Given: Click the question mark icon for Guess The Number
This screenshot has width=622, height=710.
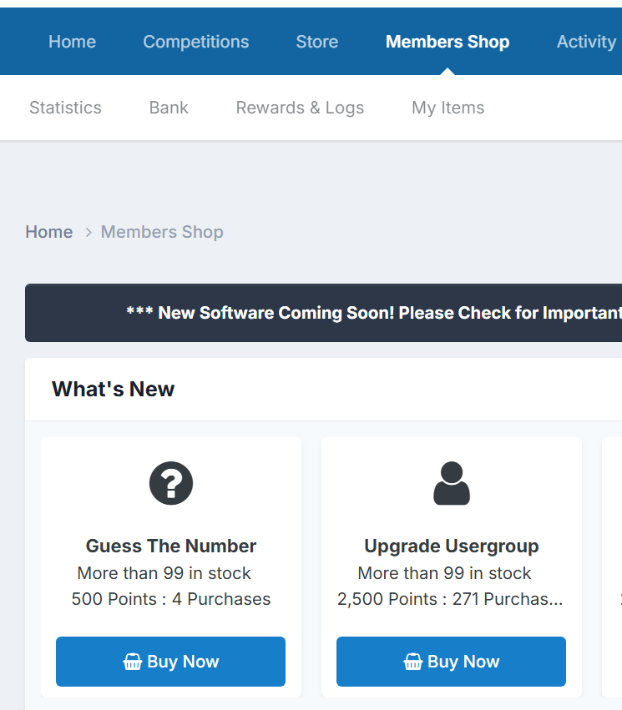Looking at the screenshot, I should (170, 483).
